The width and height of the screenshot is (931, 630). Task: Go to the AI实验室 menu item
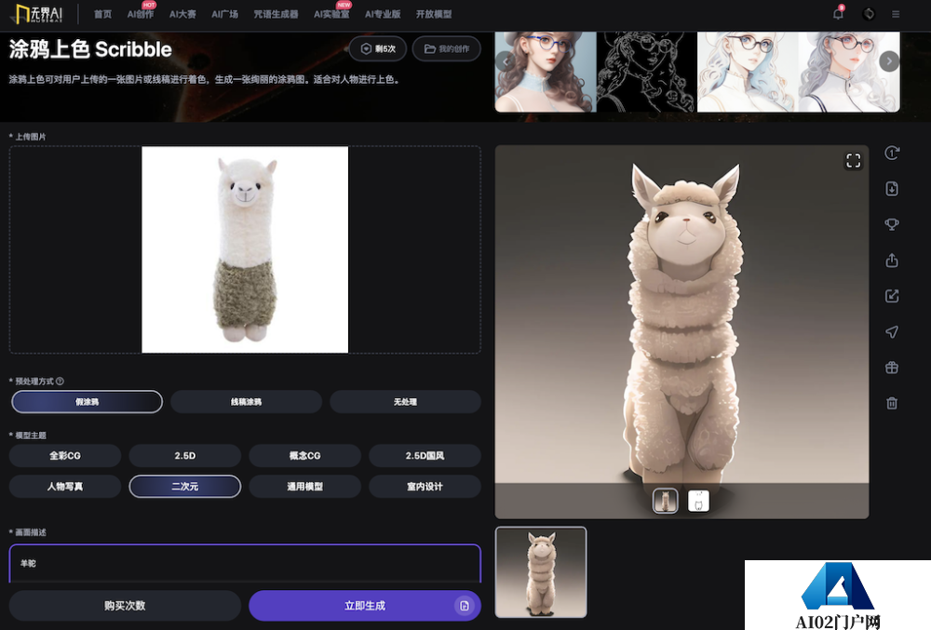[x=332, y=14]
